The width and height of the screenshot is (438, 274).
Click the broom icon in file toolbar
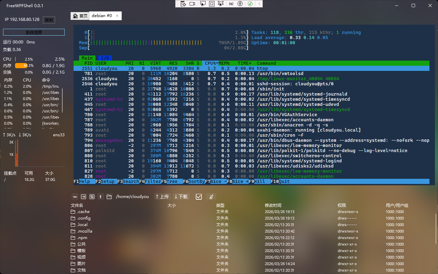click(211, 197)
